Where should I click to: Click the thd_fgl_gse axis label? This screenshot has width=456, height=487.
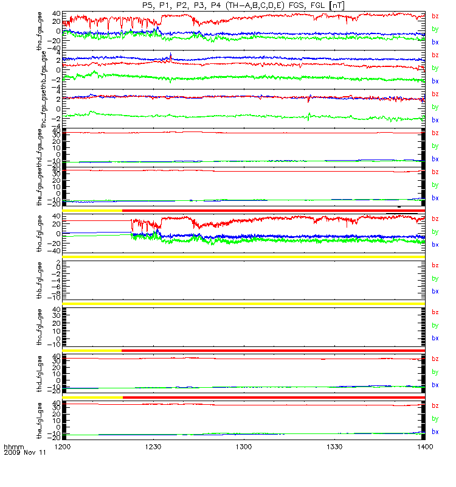tap(40, 374)
